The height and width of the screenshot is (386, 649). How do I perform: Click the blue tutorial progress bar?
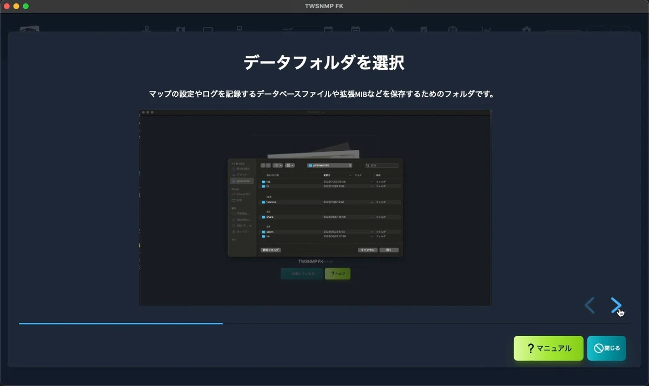point(121,323)
